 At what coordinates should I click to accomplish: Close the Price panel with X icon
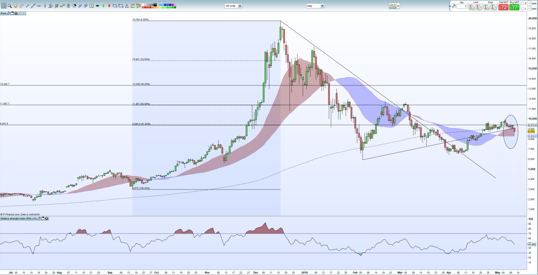click(16, 13)
